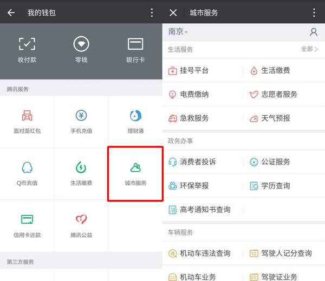Expand the 南京 city dropdown
This screenshot has height=281, width=325.
178,32
